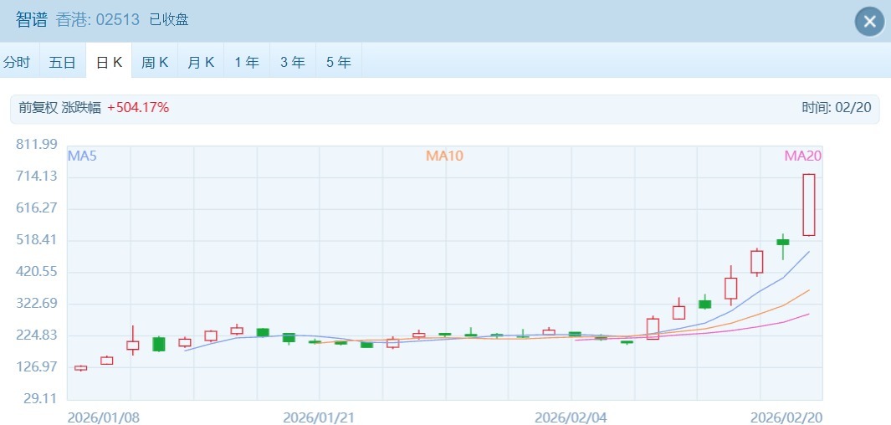Screen dimensions: 891x425
Task: Click the +504.17% change value
Action: pyautogui.click(x=138, y=107)
